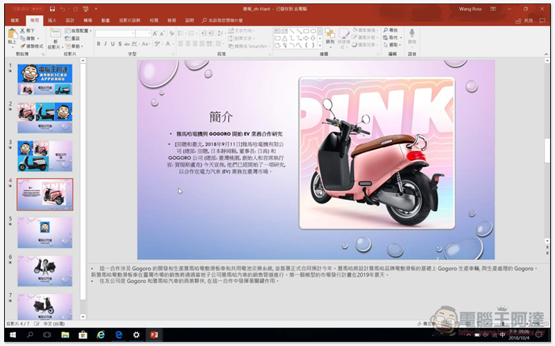The image size is (555, 346).
Task: Open the Select (選取) dropdown
Action: coord(392,45)
